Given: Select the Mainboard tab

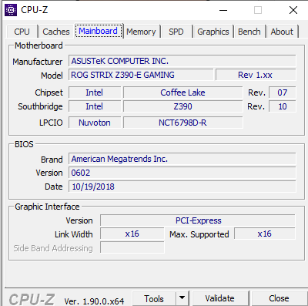Looking at the screenshot, I should (x=99, y=31).
